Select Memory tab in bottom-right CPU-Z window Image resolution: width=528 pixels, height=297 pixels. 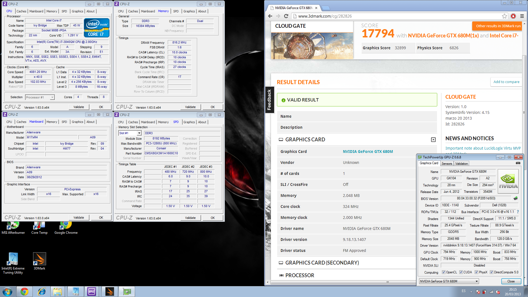tap(163, 122)
